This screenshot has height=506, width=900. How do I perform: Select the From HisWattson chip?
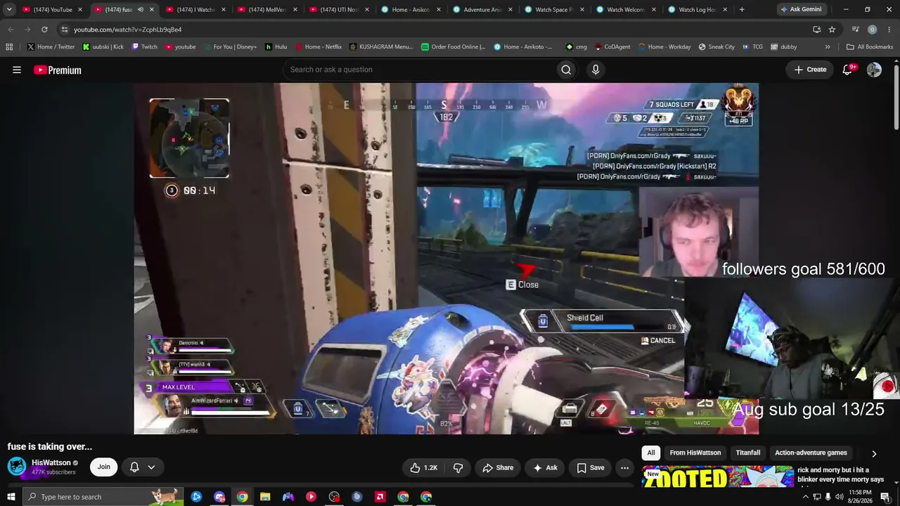coord(695,453)
